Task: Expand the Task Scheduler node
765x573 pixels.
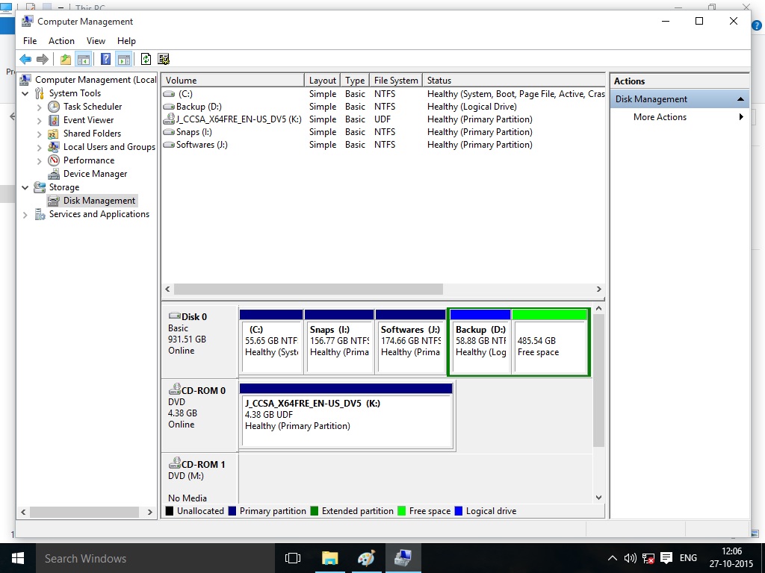Action: 40,107
